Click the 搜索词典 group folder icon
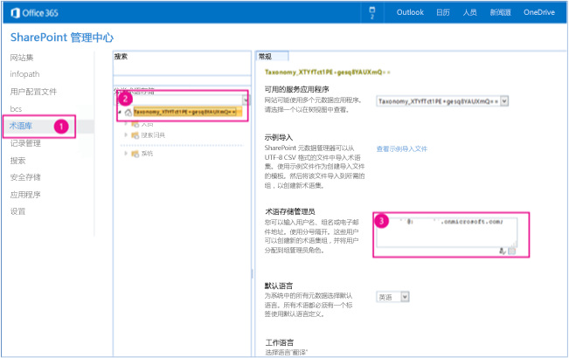 coord(135,135)
